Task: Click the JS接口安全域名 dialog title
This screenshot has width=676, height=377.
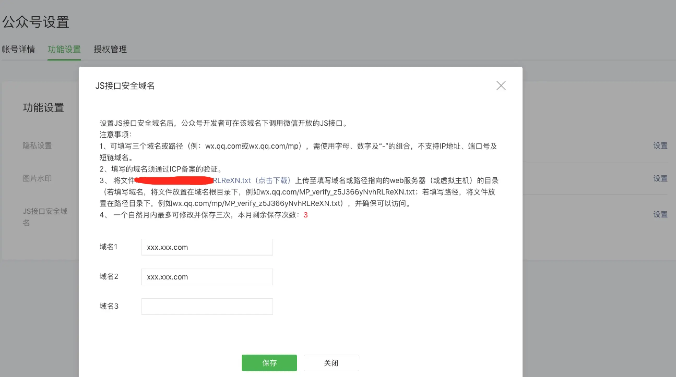Action: point(125,86)
